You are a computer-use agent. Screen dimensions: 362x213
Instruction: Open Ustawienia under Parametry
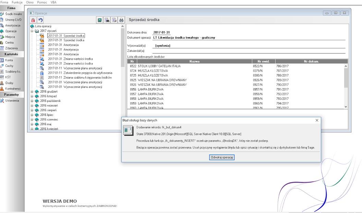point(12,100)
